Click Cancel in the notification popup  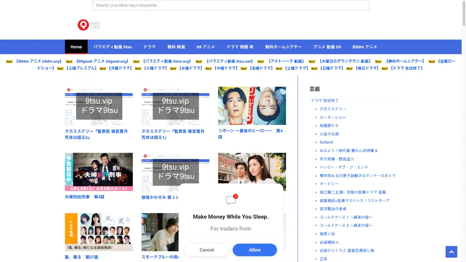point(207,250)
